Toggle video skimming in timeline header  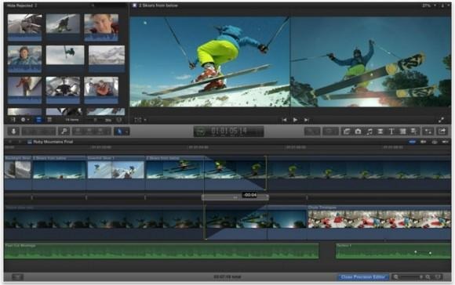(412, 142)
